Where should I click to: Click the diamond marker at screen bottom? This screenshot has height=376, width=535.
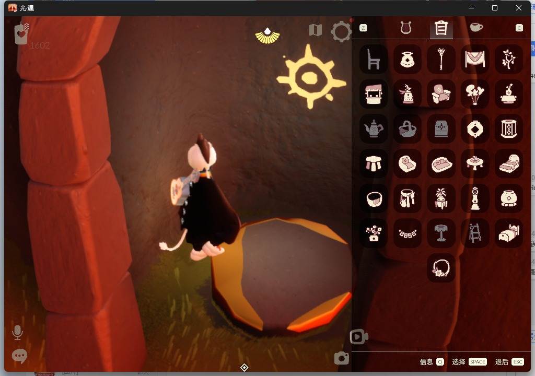click(245, 368)
